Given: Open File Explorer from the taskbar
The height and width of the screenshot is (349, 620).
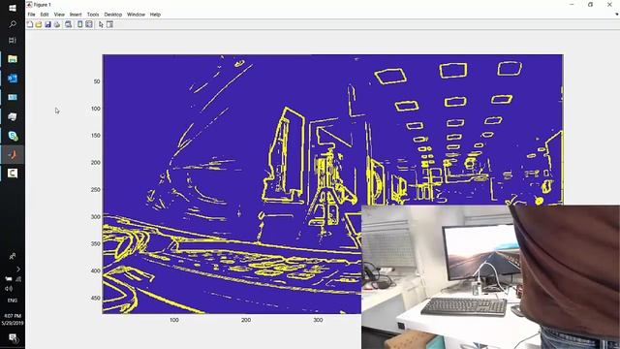Looking at the screenshot, I should pyautogui.click(x=13, y=59).
